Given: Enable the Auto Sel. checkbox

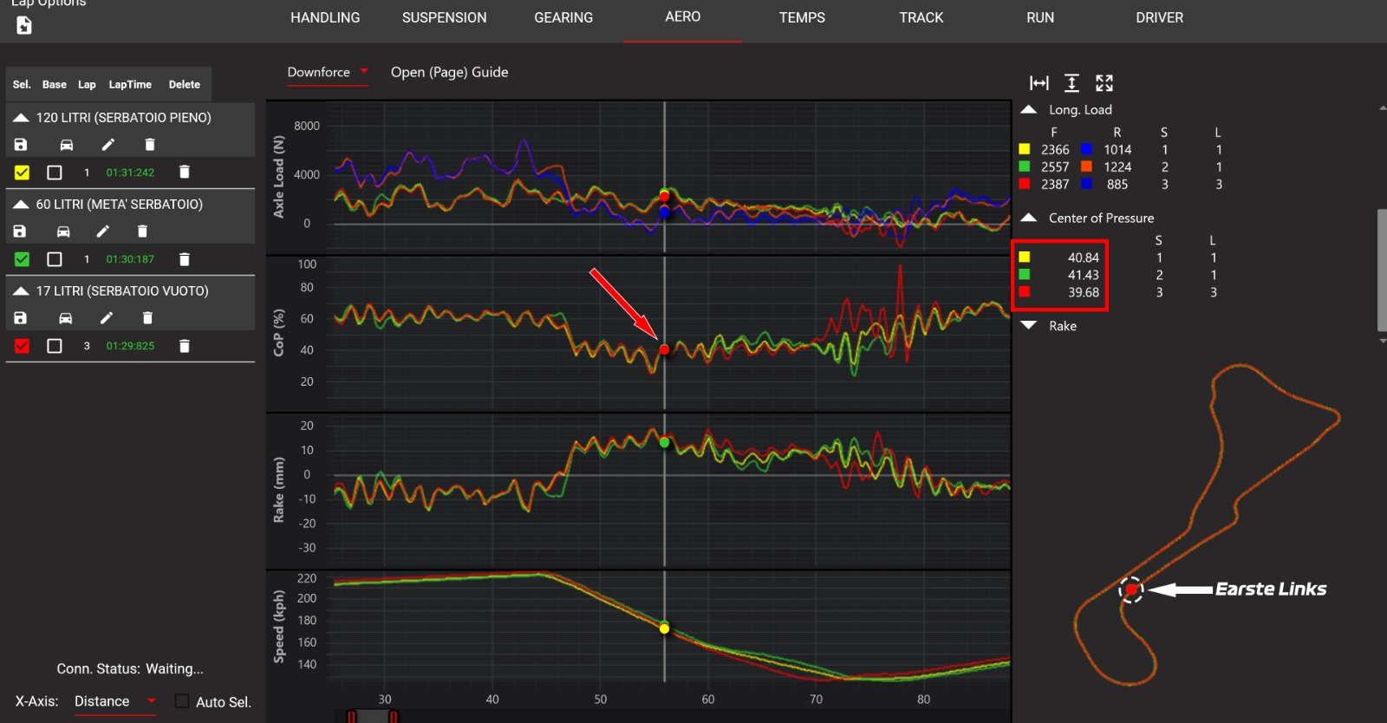Looking at the screenshot, I should (182, 701).
